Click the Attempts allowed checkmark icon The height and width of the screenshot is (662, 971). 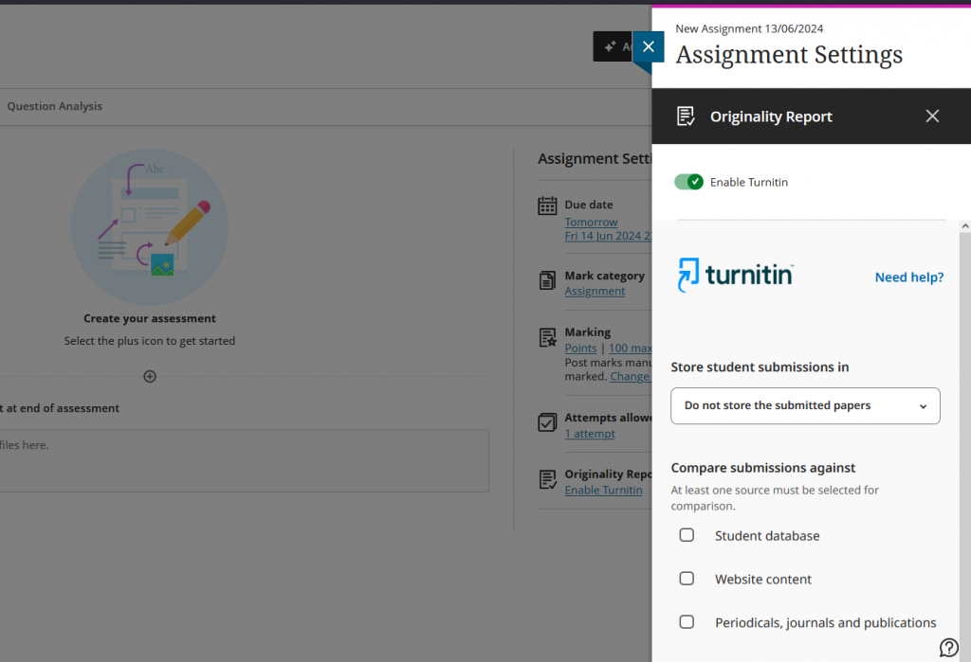point(546,423)
